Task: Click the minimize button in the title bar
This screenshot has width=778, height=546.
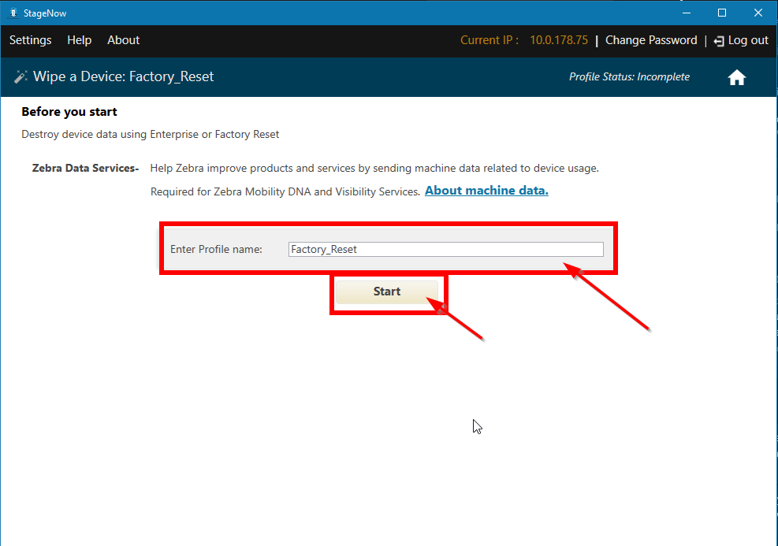Action: (x=686, y=13)
